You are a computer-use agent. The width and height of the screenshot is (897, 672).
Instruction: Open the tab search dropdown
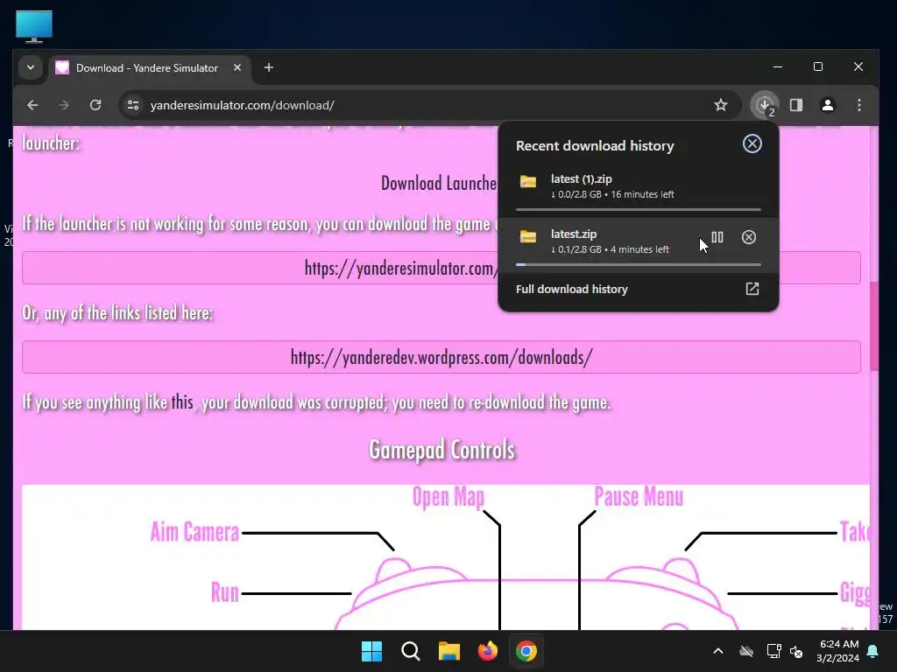31,67
